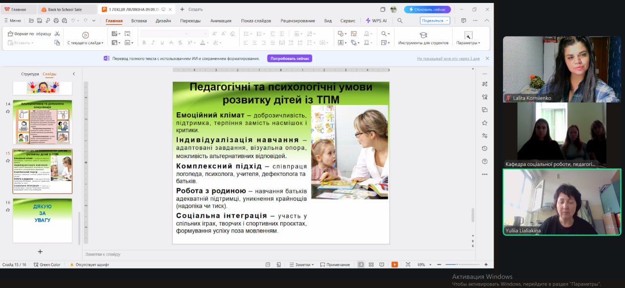Click the zoom slider handle
The height and width of the screenshot is (288, 625).
pos(457,265)
